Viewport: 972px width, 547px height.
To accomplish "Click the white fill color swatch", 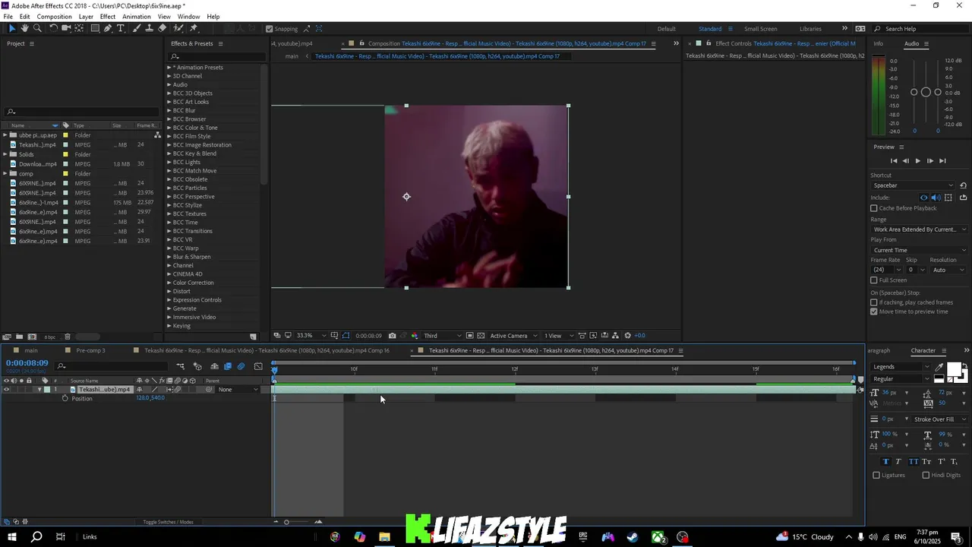I will click(x=954, y=368).
